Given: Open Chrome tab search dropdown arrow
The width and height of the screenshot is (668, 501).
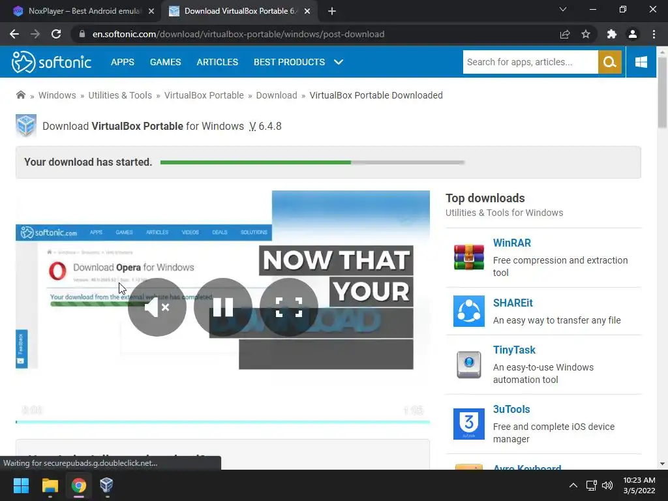Looking at the screenshot, I should pos(563,9).
